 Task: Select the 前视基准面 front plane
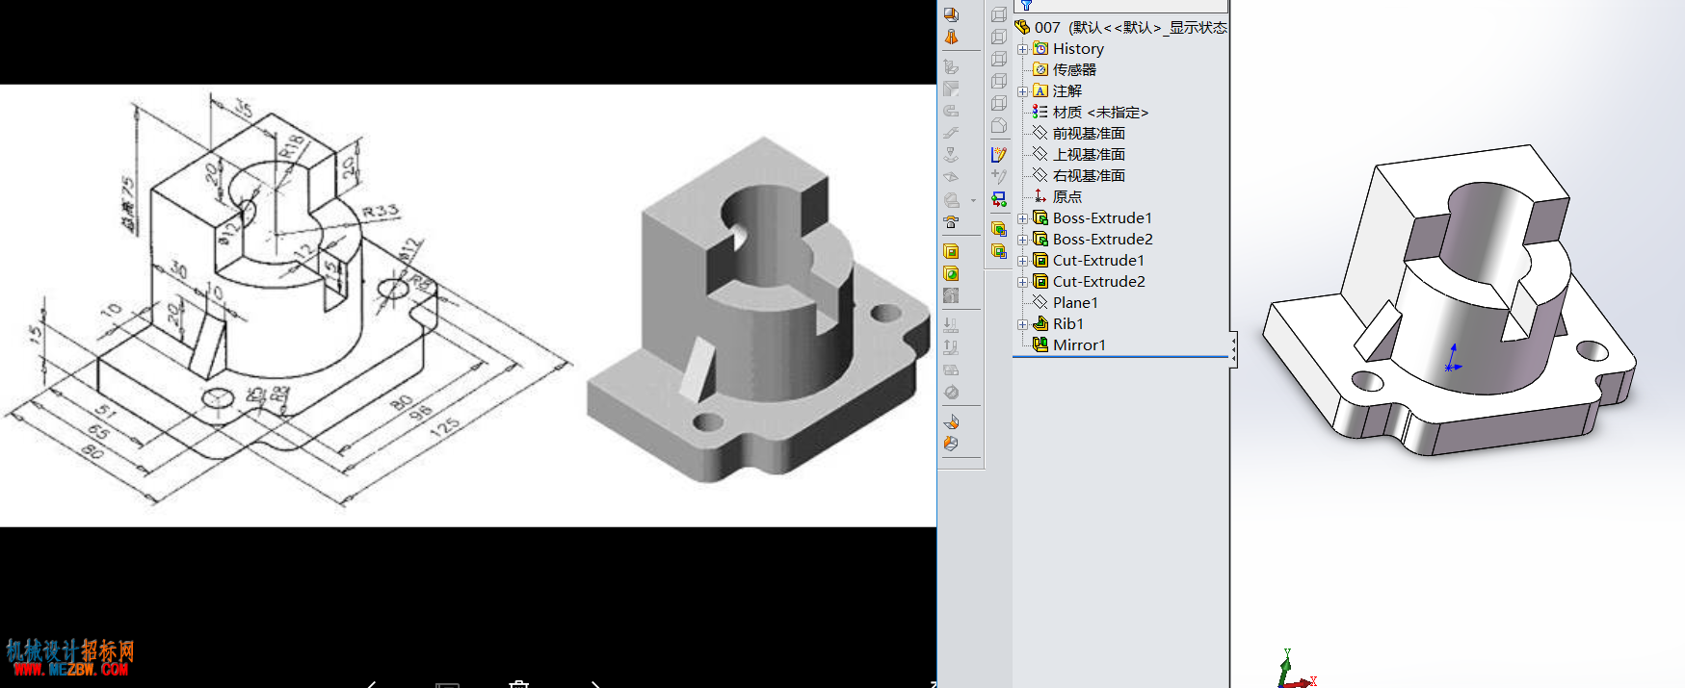pyautogui.click(x=1079, y=134)
